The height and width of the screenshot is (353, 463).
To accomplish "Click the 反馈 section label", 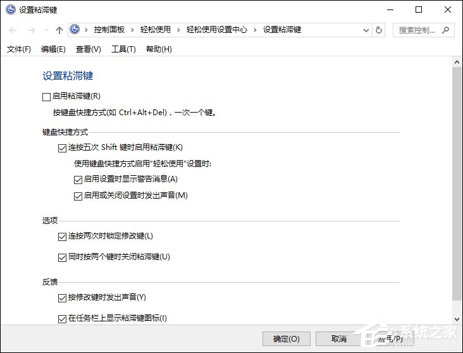I will coord(50,282).
